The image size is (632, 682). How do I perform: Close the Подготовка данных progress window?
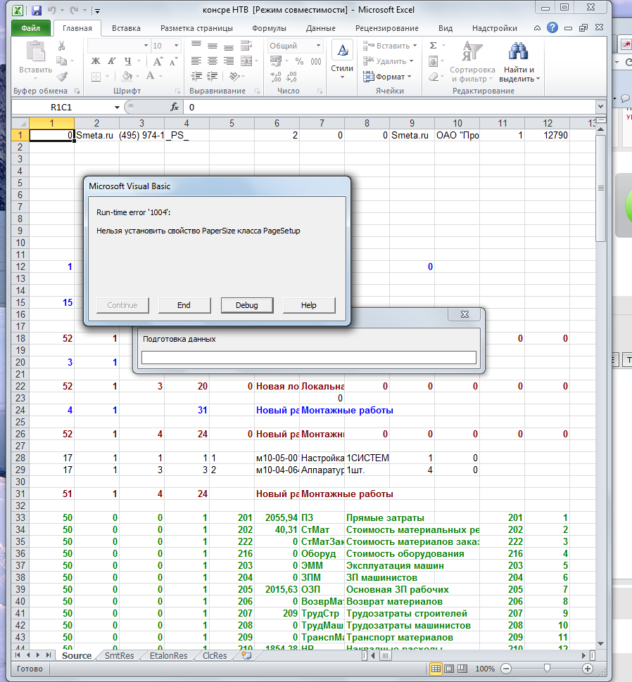click(x=464, y=316)
